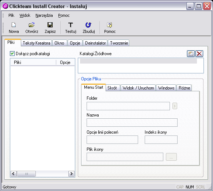
Task: Switch to the Pliki tab
Action: click(x=13, y=42)
